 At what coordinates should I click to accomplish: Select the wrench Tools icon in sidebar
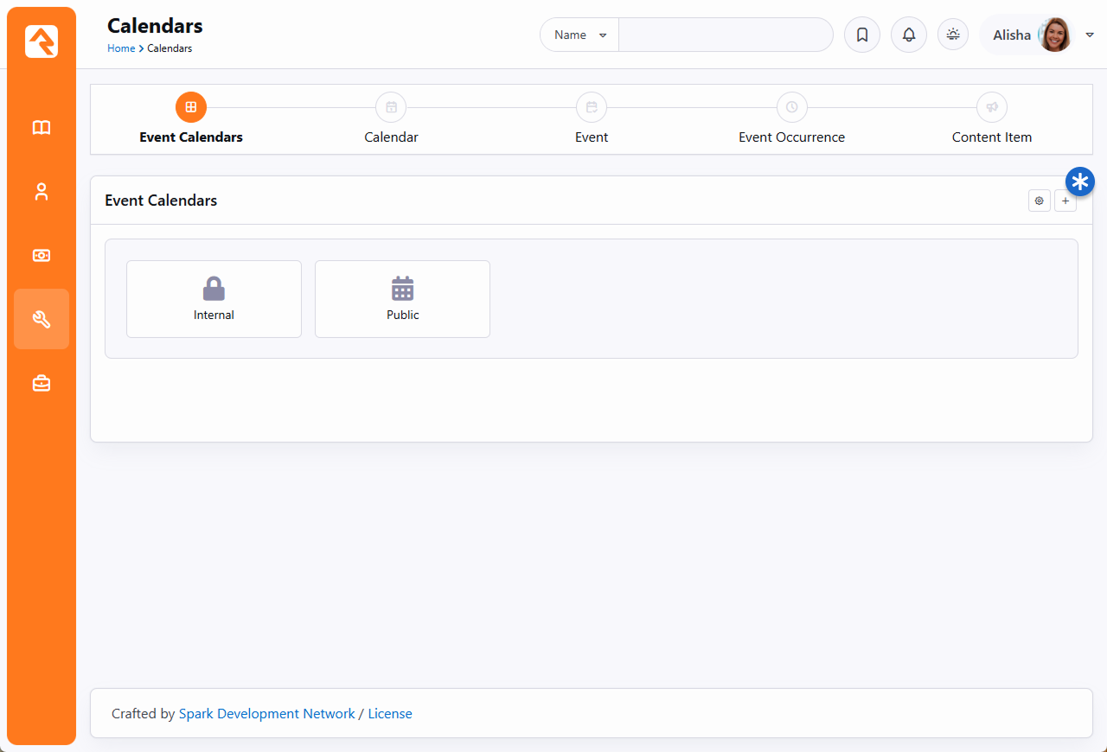(x=42, y=320)
